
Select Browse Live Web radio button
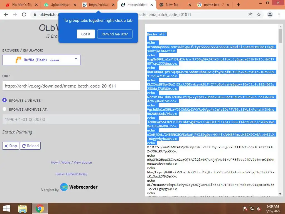[x=4, y=100]
